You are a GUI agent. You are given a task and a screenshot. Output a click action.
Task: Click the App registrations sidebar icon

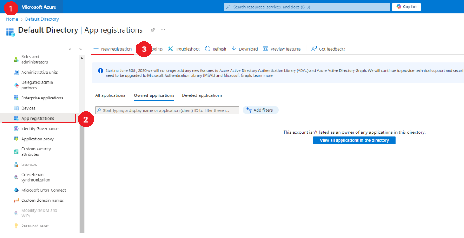click(x=16, y=118)
